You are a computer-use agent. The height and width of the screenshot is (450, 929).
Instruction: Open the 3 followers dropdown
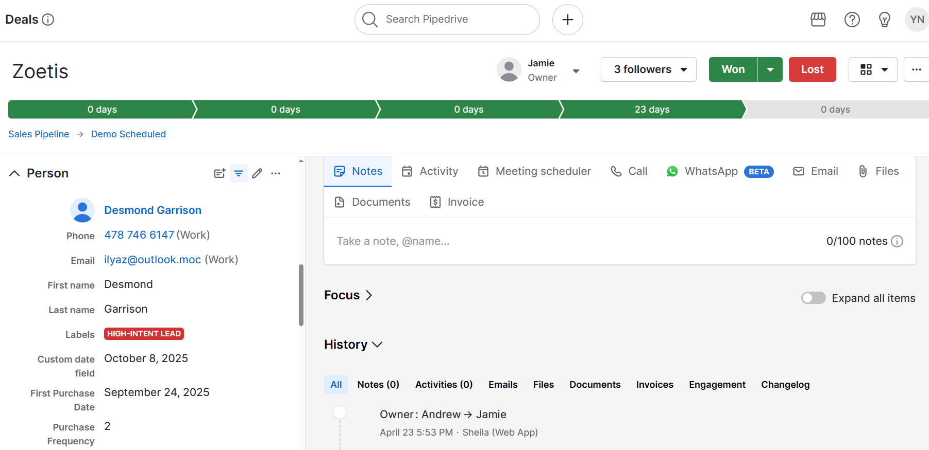click(648, 69)
